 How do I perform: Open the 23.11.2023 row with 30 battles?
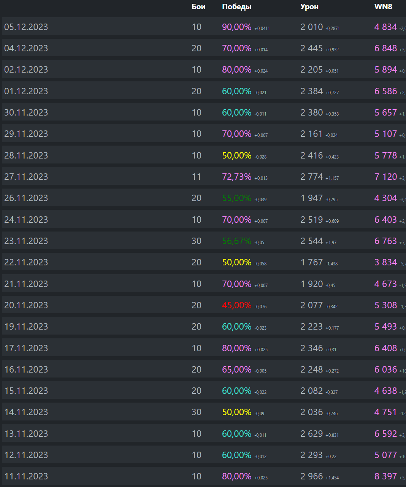pyautogui.click(x=204, y=241)
